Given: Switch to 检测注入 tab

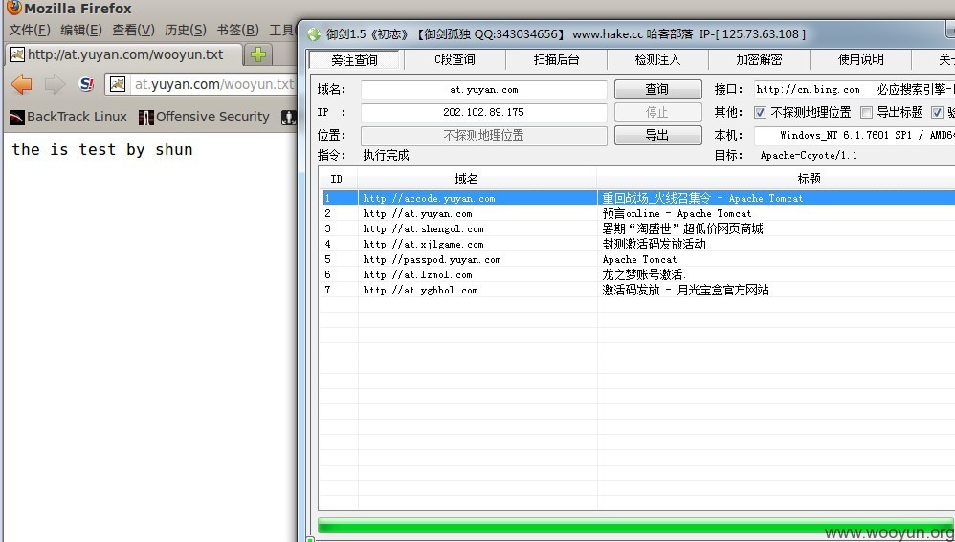Looking at the screenshot, I should click(657, 59).
